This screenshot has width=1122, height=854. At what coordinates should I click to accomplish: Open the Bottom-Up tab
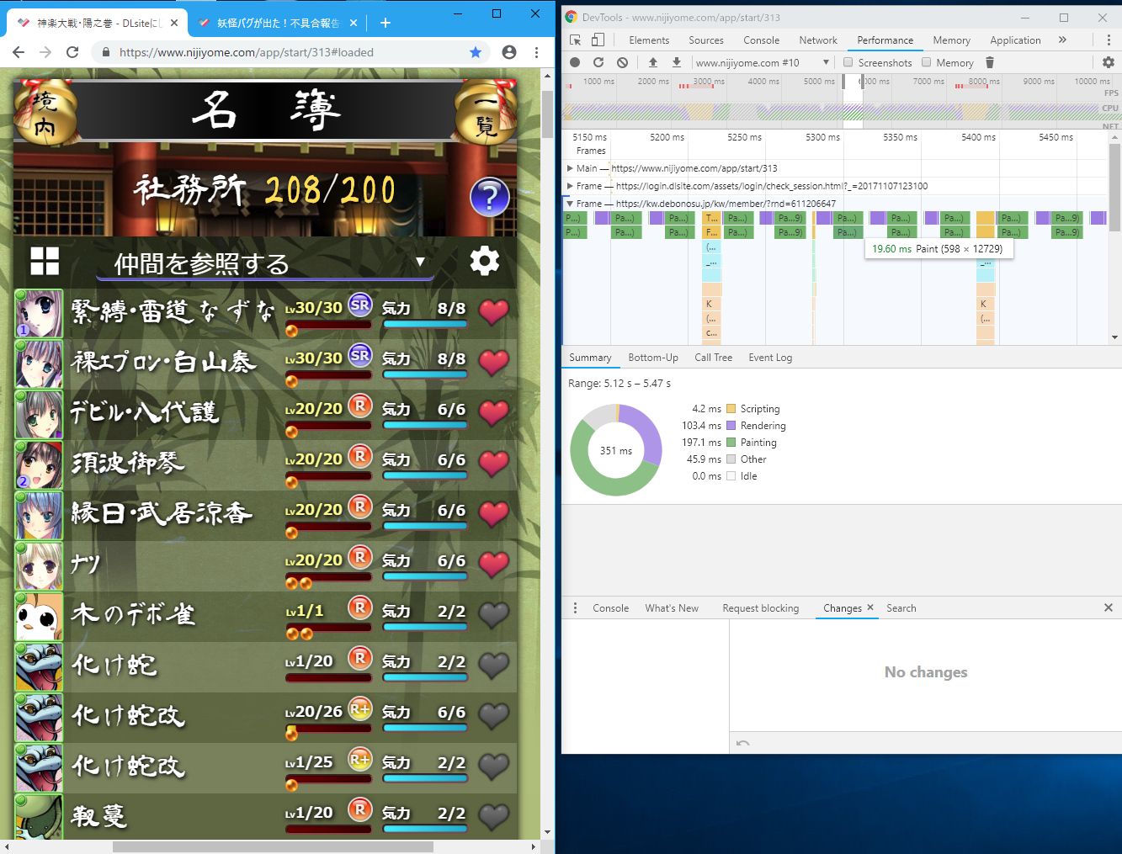pos(652,358)
